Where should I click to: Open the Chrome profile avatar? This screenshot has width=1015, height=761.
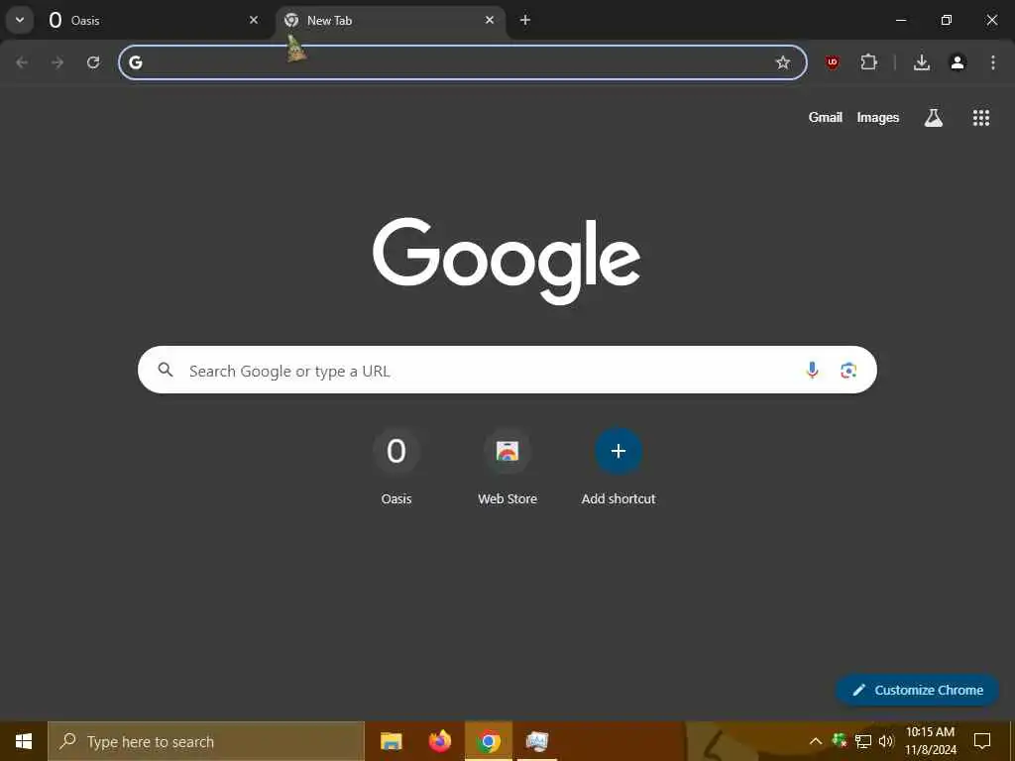958,62
